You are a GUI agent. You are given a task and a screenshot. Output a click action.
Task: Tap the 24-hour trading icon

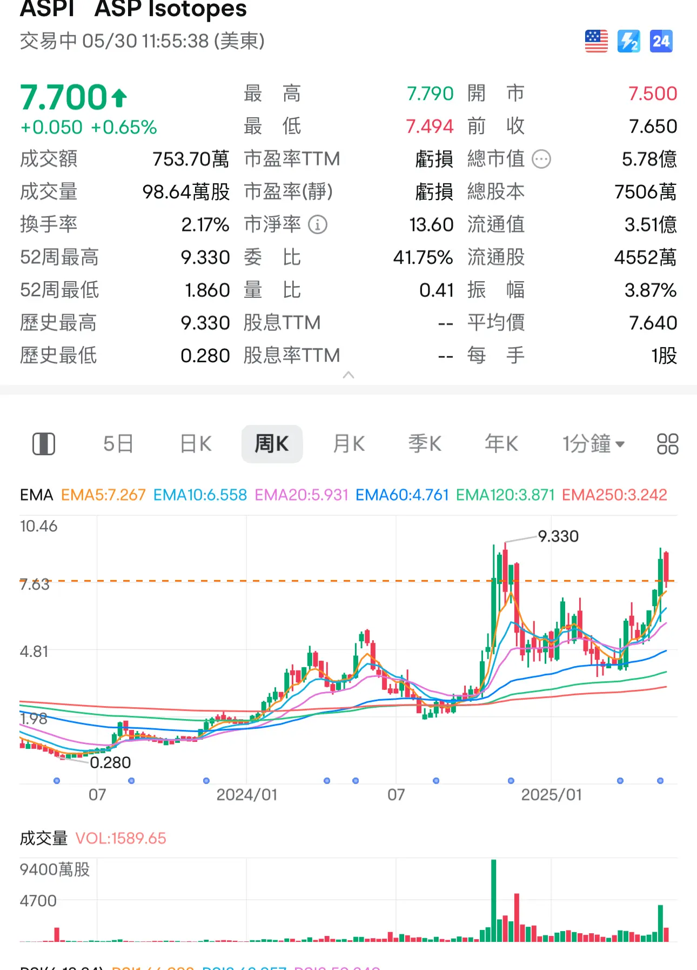(661, 41)
